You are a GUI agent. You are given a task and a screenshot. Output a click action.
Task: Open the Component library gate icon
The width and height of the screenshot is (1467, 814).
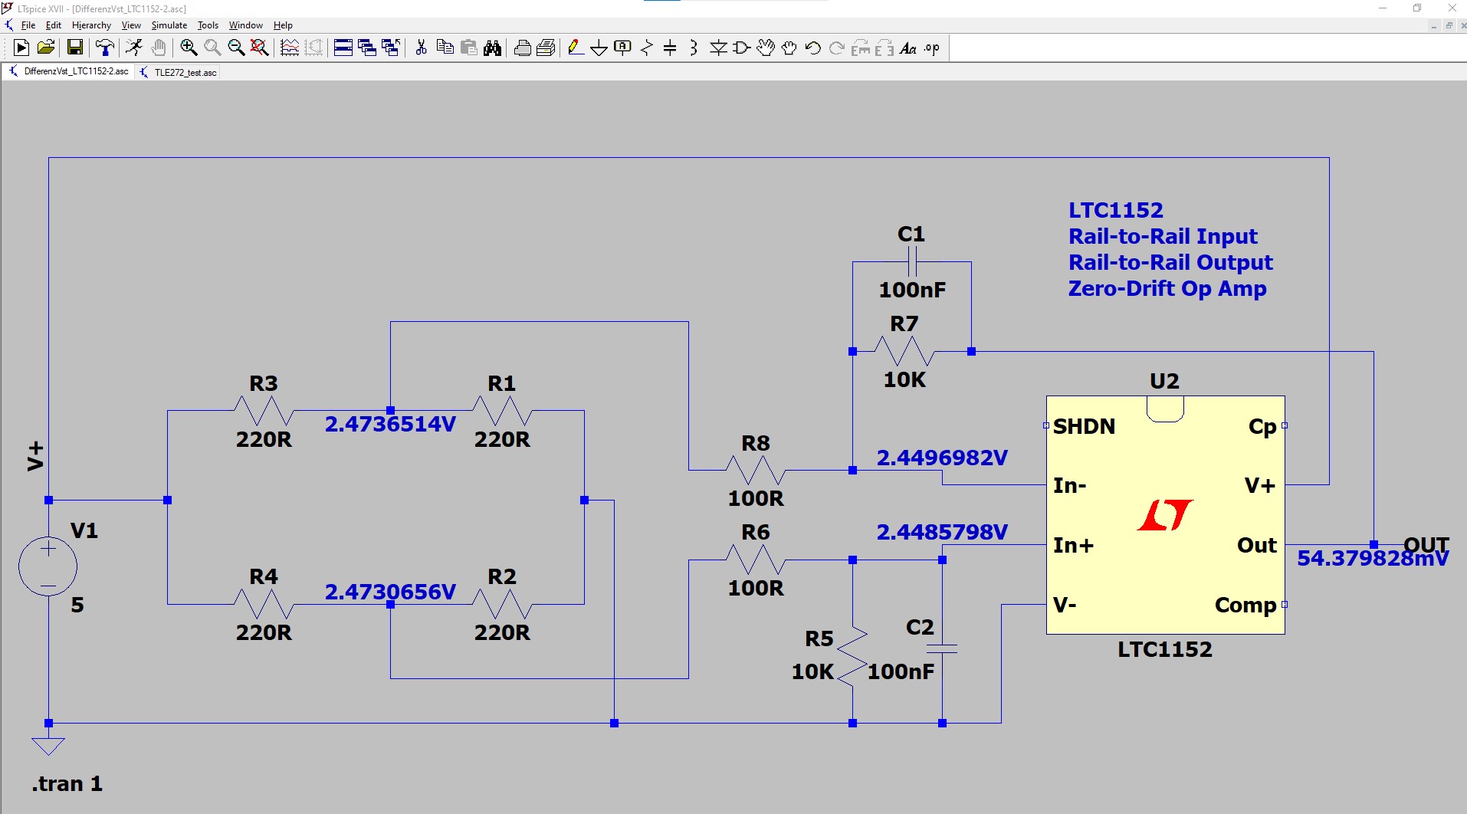pos(742,48)
